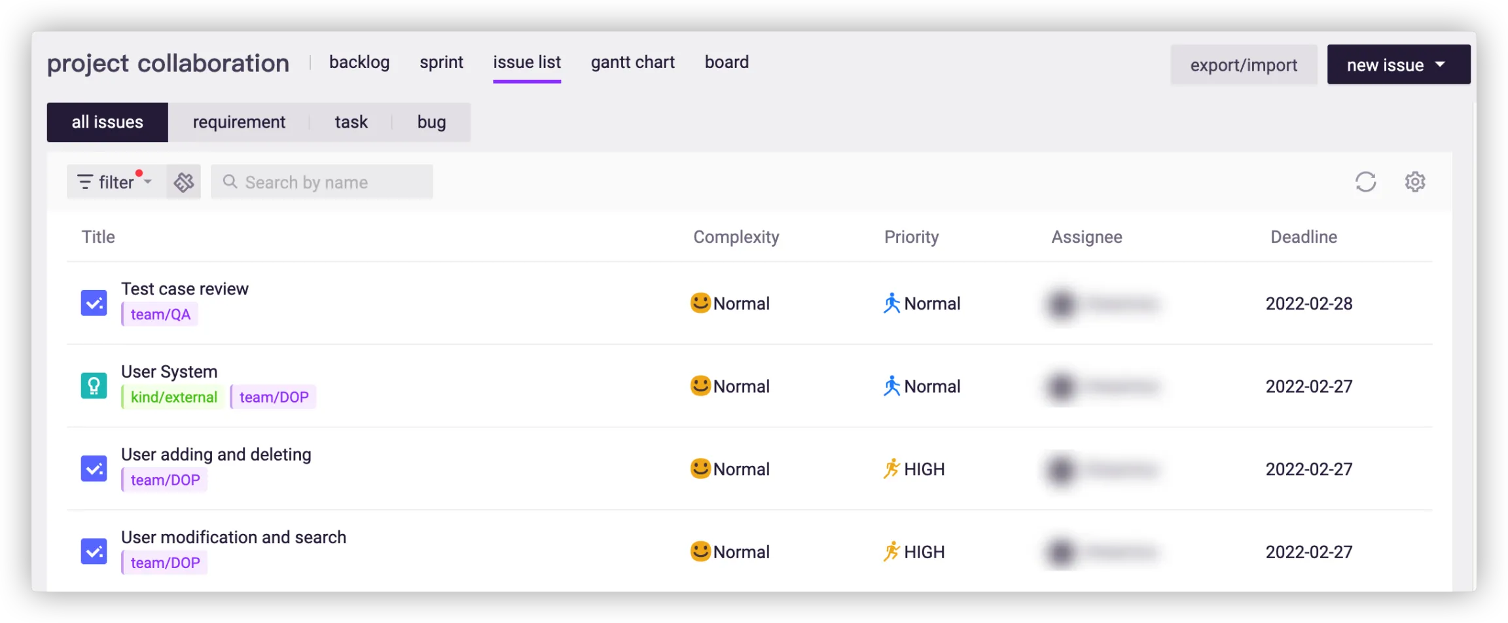Click the refresh issue list icon
This screenshot has height=623, width=1508.
1365,182
